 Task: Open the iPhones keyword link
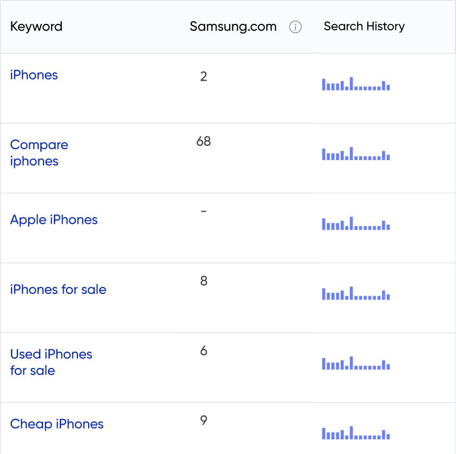(x=34, y=75)
